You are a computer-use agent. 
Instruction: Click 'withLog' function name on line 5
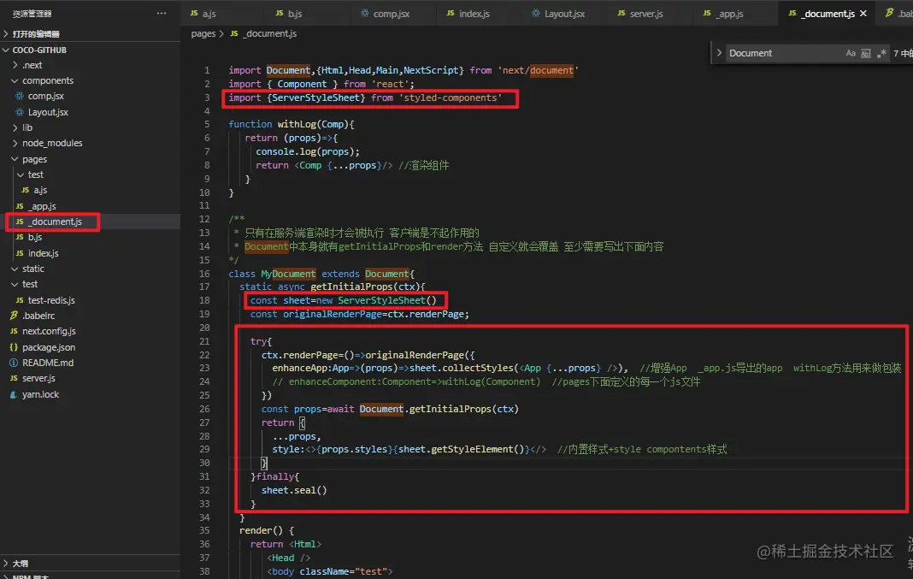point(297,124)
